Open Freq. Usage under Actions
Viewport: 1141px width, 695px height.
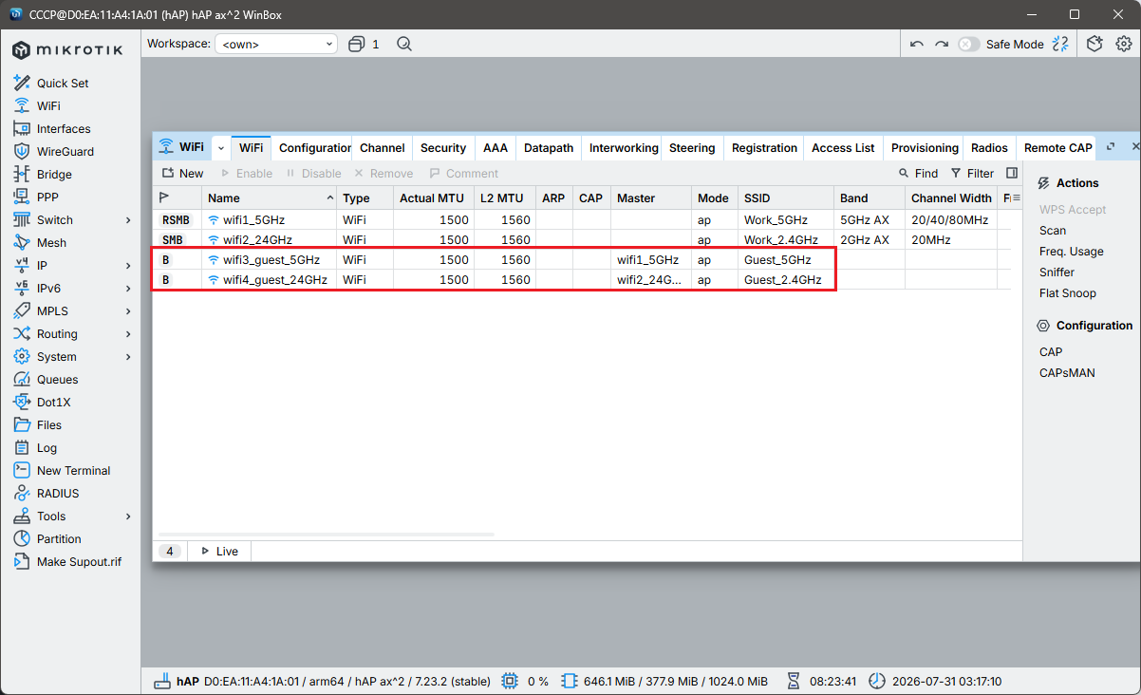1072,251
